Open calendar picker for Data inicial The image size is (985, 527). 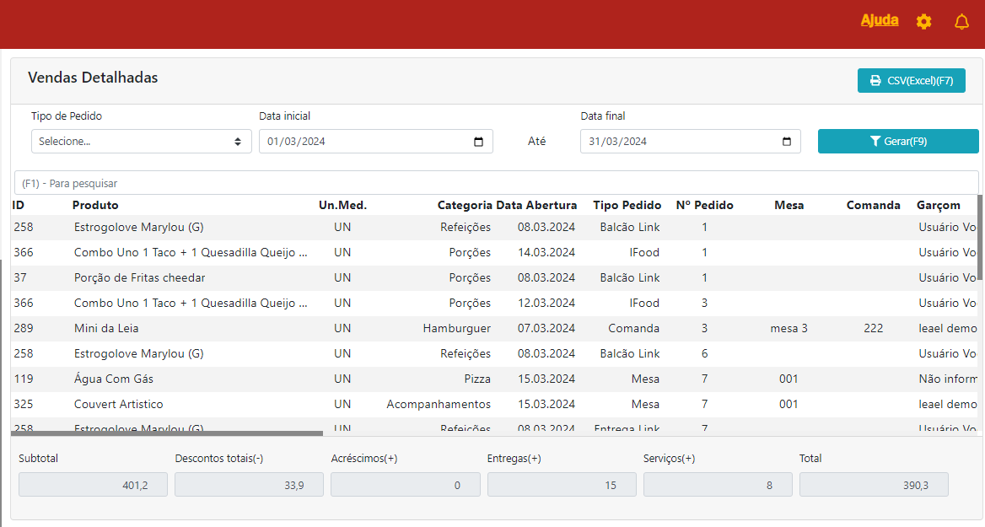[478, 142]
